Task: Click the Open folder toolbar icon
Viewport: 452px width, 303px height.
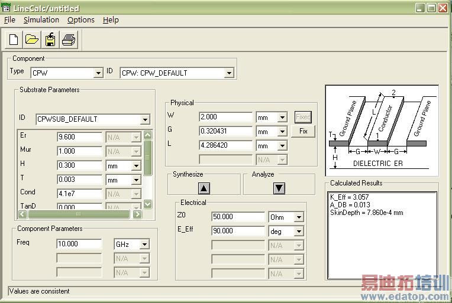Action: click(x=32, y=40)
